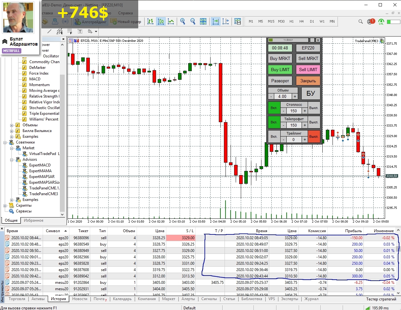
Task: Open the search magnifier in toolbar
Action: click(x=361, y=21)
